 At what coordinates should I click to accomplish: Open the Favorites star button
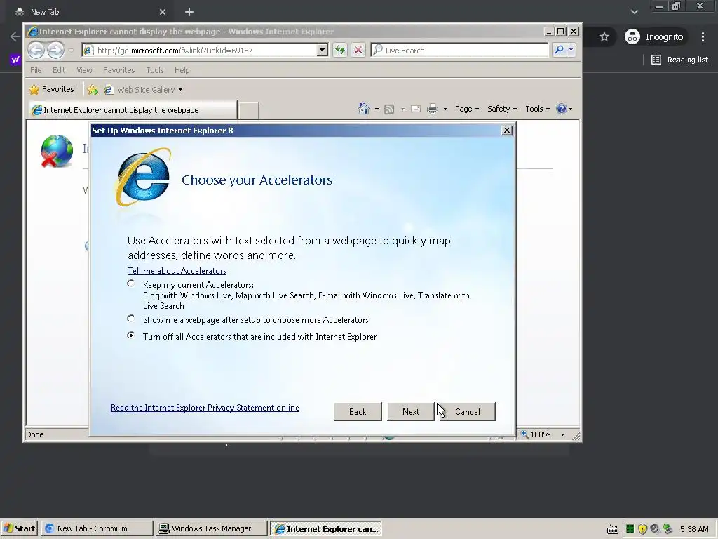pyautogui.click(x=51, y=89)
